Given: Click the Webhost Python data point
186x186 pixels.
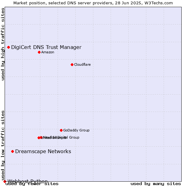Looking at the screenshot, I should tap(5, 181).
